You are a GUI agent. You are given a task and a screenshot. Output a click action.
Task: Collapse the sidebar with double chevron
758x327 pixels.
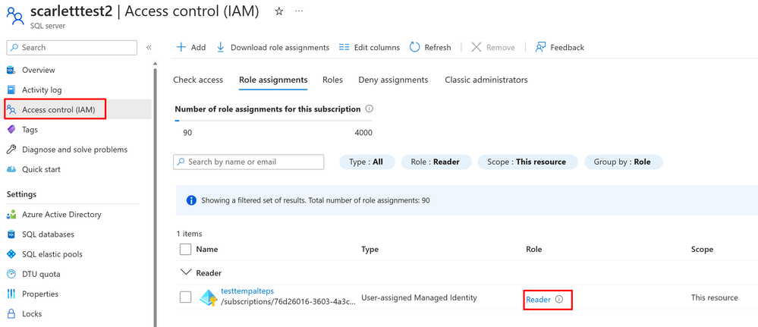click(149, 47)
